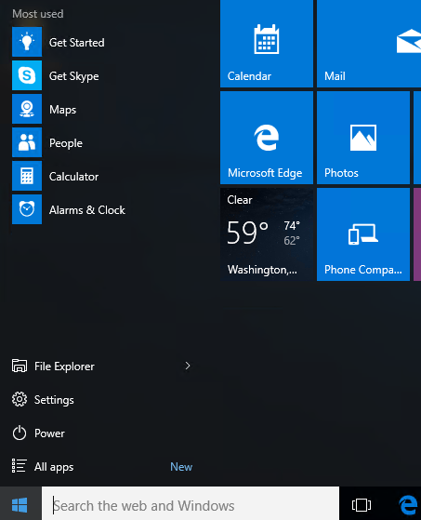Open Task View from the taskbar
Viewport: 421px width, 520px height.
pyautogui.click(x=362, y=505)
